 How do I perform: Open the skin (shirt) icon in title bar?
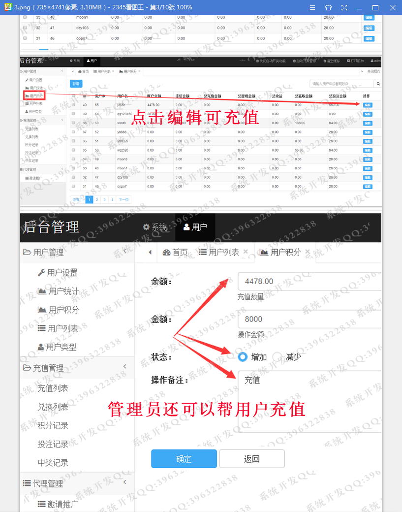(328, 7)
